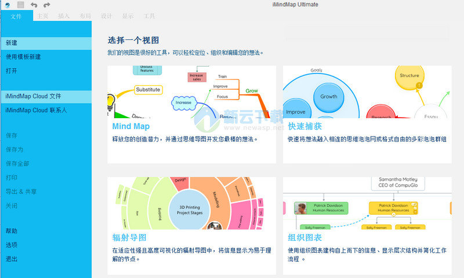The image size is (464, 278).
Task: Switch to the 主页 tab
Action: click(x=43, y=16)
